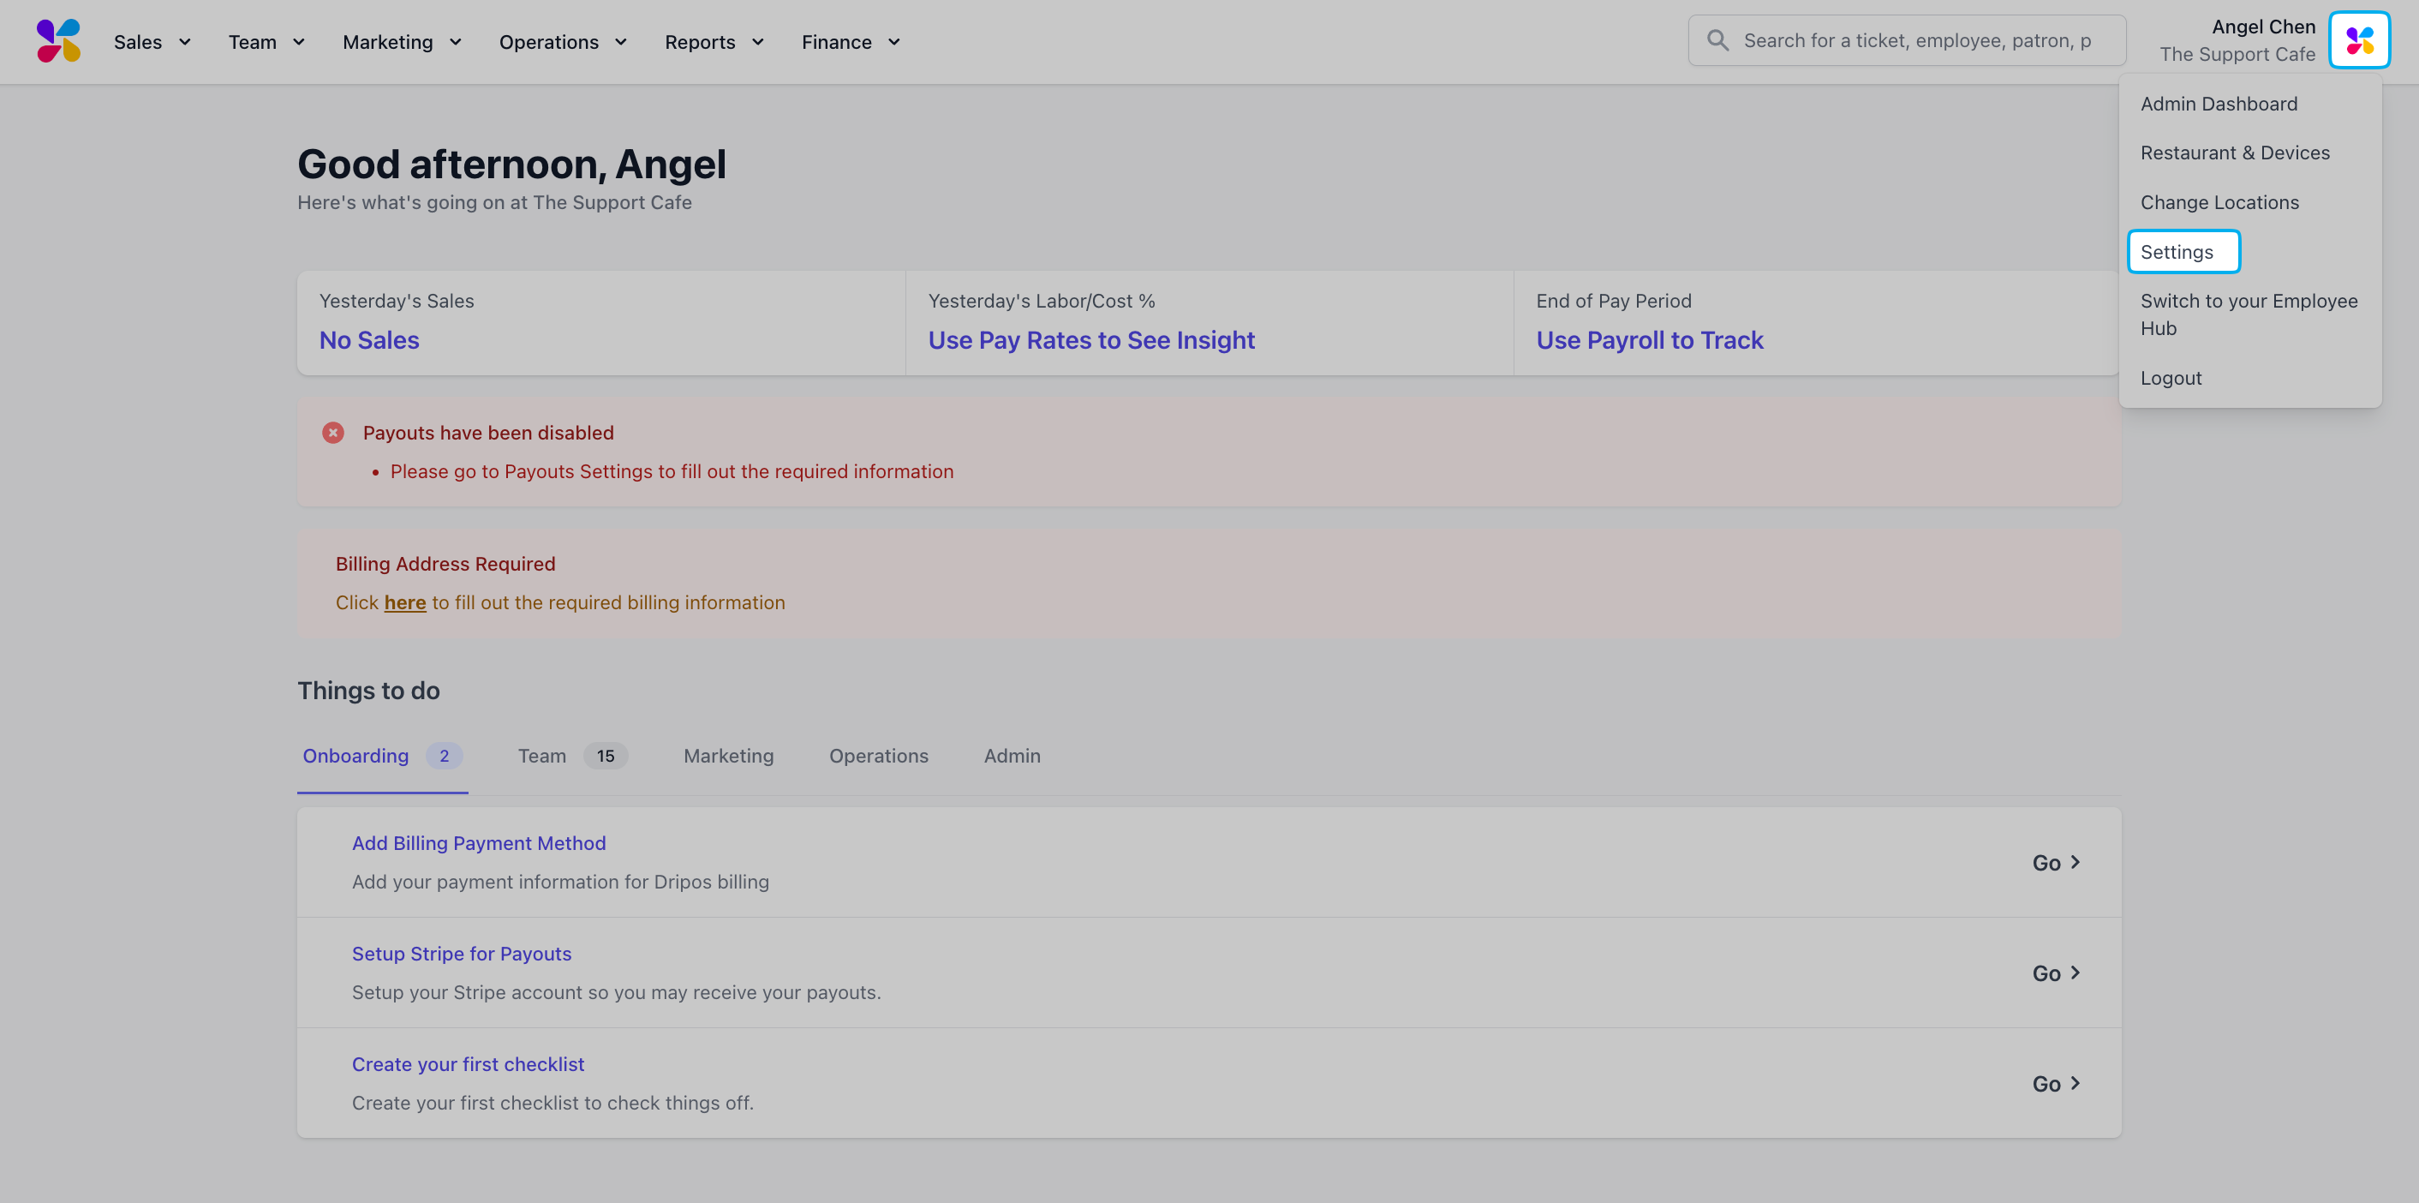Screen dimensions: 2419x1203
Task: Choose Restaurant & Devices menu entry
Action: [x=2235, y=153]
